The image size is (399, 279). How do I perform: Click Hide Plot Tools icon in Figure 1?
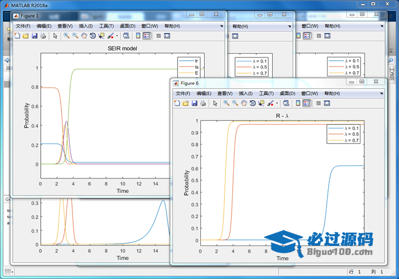pos(158,36)
